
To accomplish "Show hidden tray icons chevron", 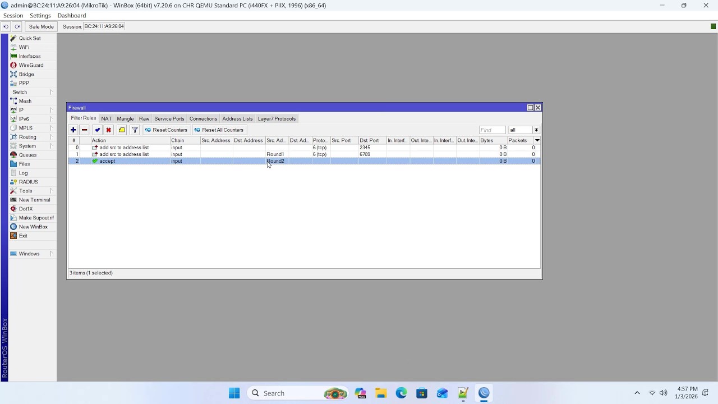I will click(x=637, y=393).
